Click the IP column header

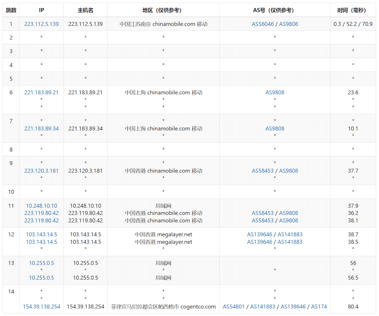pos(41,10)
